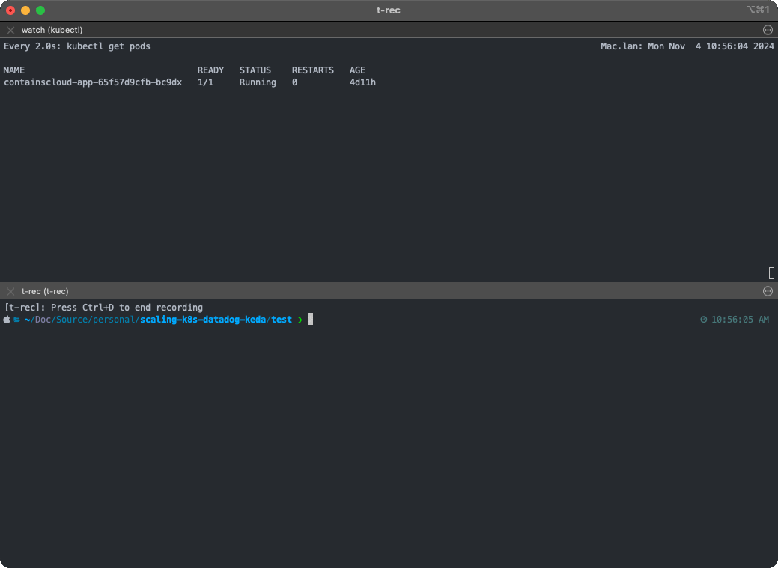Select the watch (kubectl) pane title

tap(52, 30)
